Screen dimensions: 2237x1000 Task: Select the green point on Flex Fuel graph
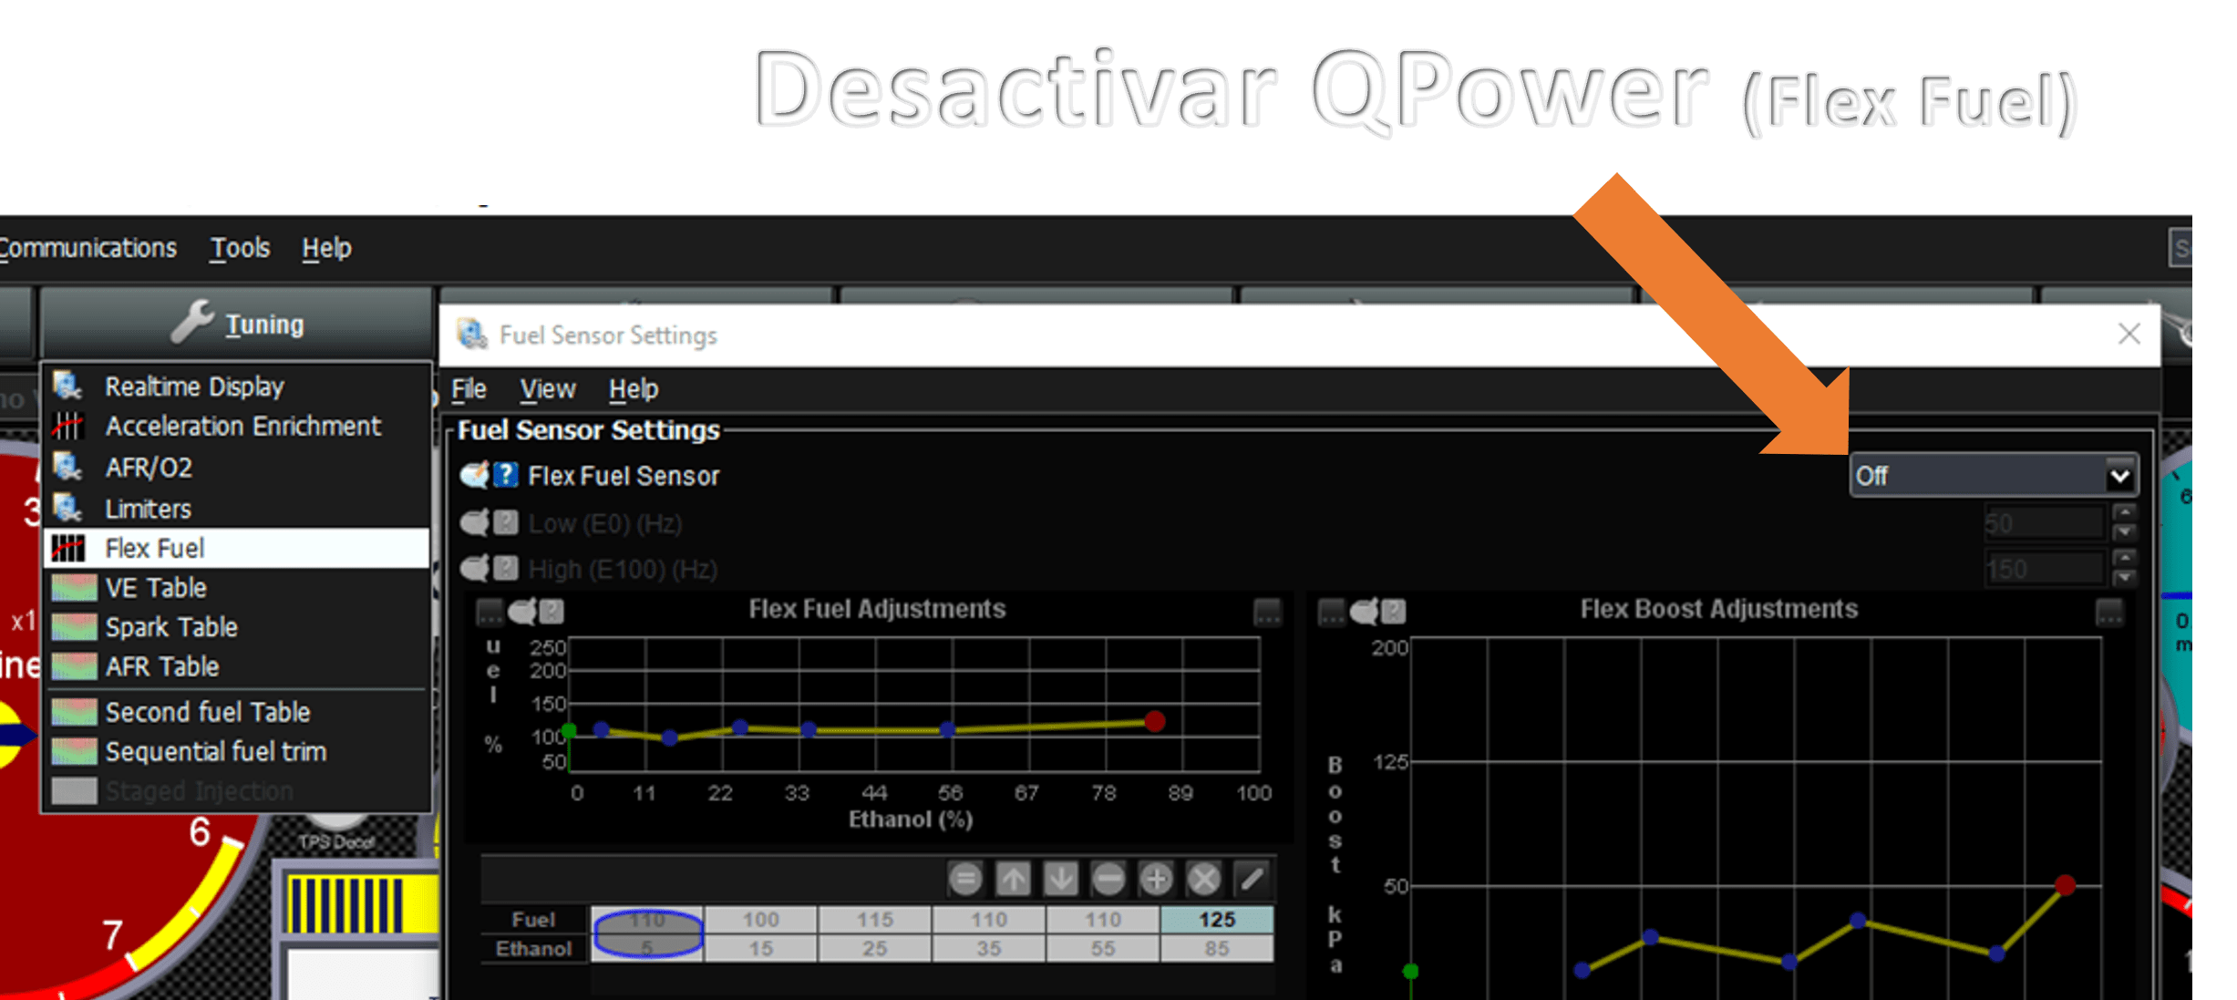570,730
